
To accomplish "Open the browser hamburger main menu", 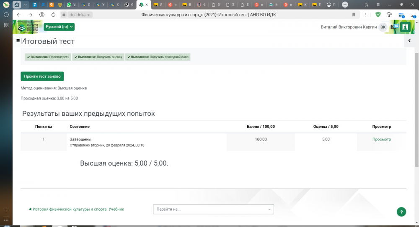I will [378, 5].
